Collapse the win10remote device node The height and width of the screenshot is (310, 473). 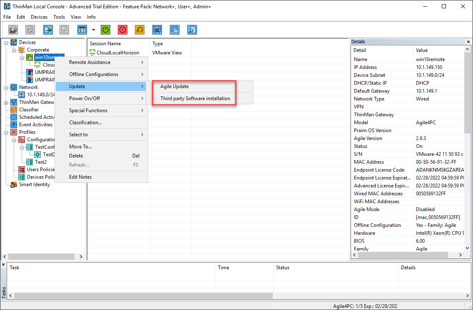22,57
